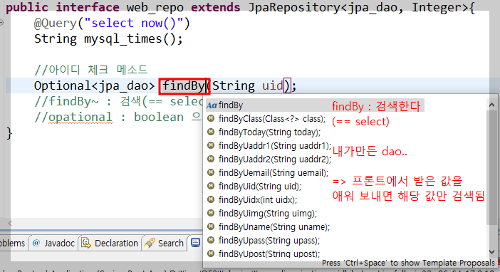Click the 'String uid' parameter text
Image resolution: width=500 pixels, height=272 pixels.
click(248, 85)
